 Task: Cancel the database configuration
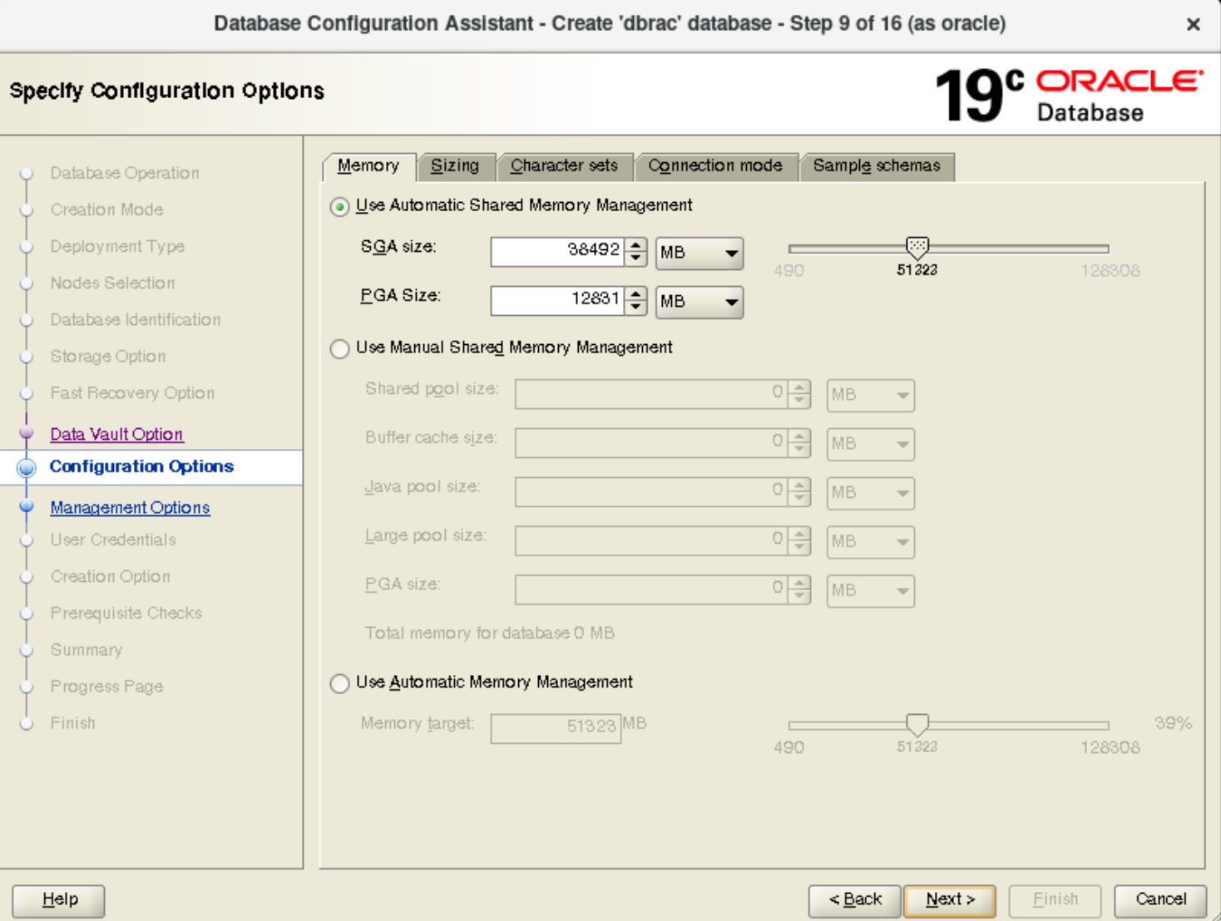[1160, 900]
